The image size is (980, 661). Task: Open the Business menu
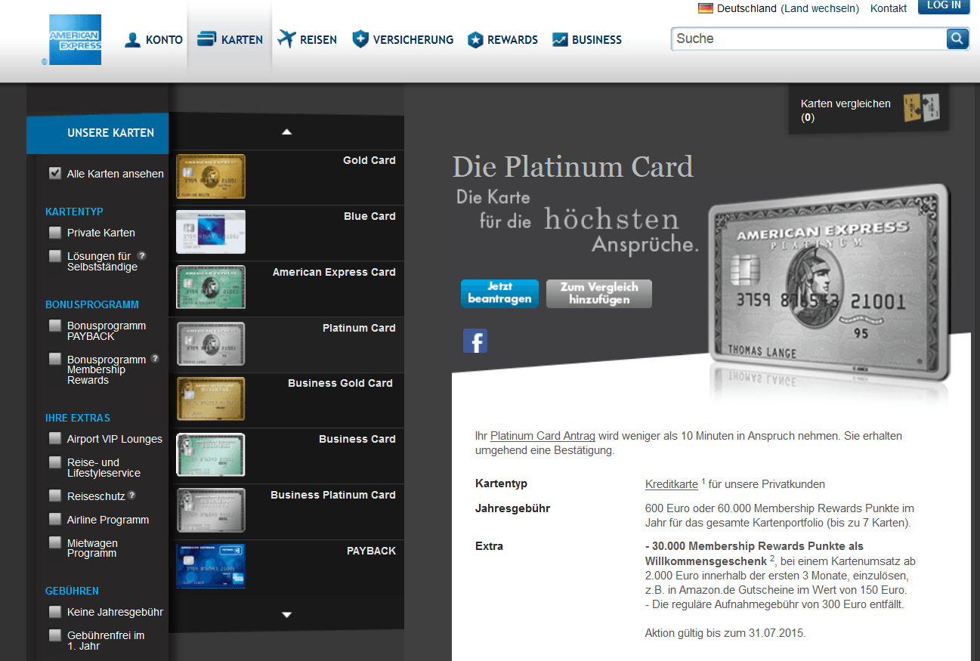click(587, 40)
